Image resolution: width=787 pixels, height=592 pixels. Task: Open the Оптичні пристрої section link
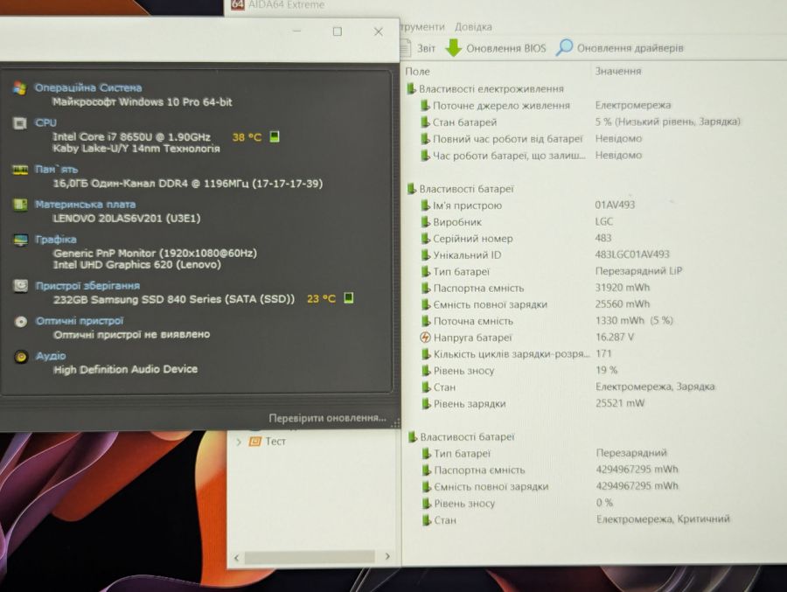pyautogui.click(x=80, y=321)
